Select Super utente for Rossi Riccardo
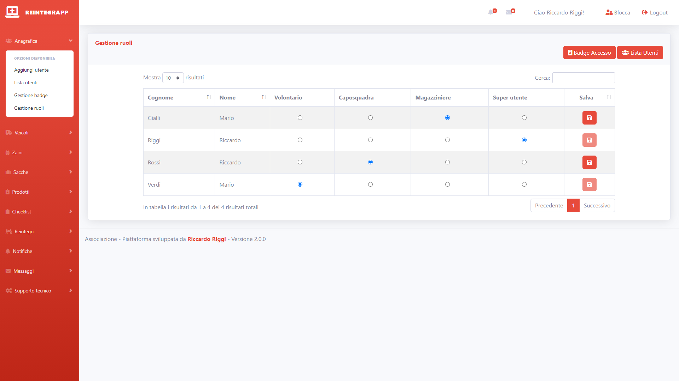 point(524,162)
